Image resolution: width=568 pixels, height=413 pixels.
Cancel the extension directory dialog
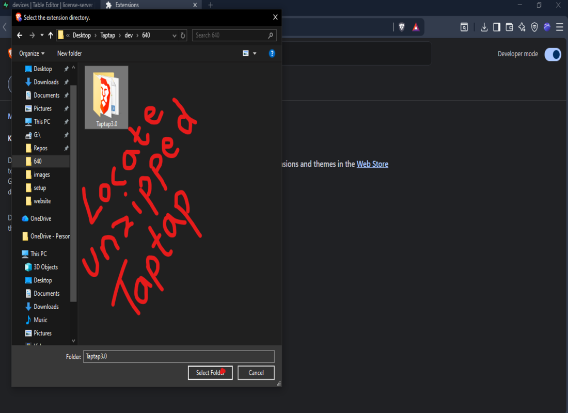(256, 372)
